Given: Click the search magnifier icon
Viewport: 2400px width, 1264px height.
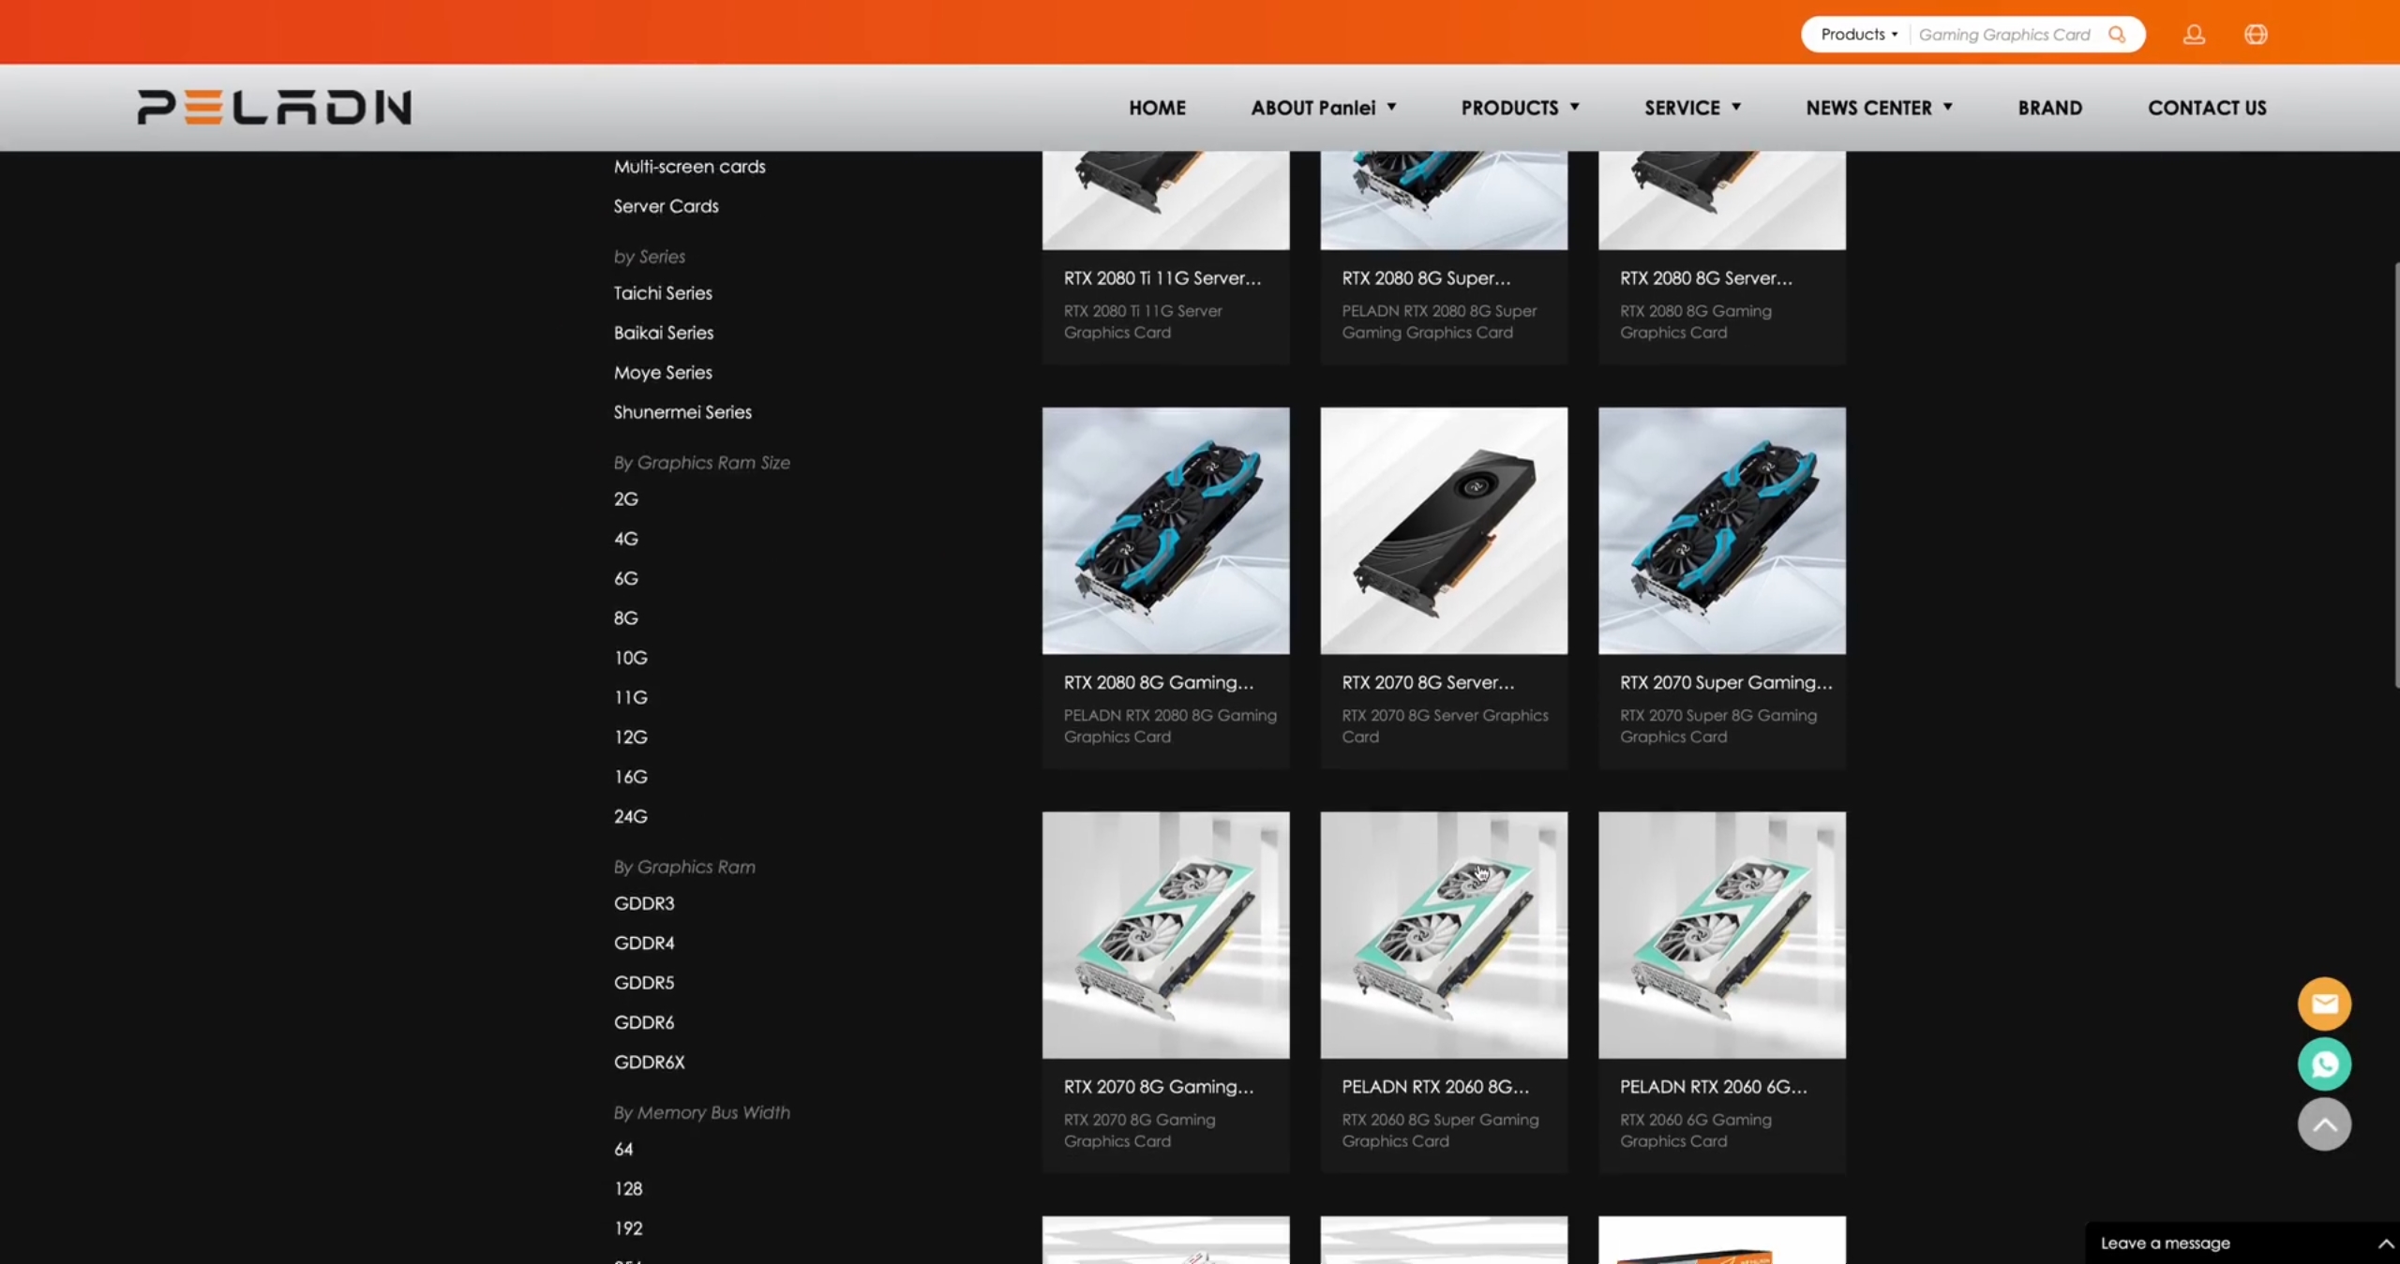Looking at the screenshot, I should [x=2116, y=35].
